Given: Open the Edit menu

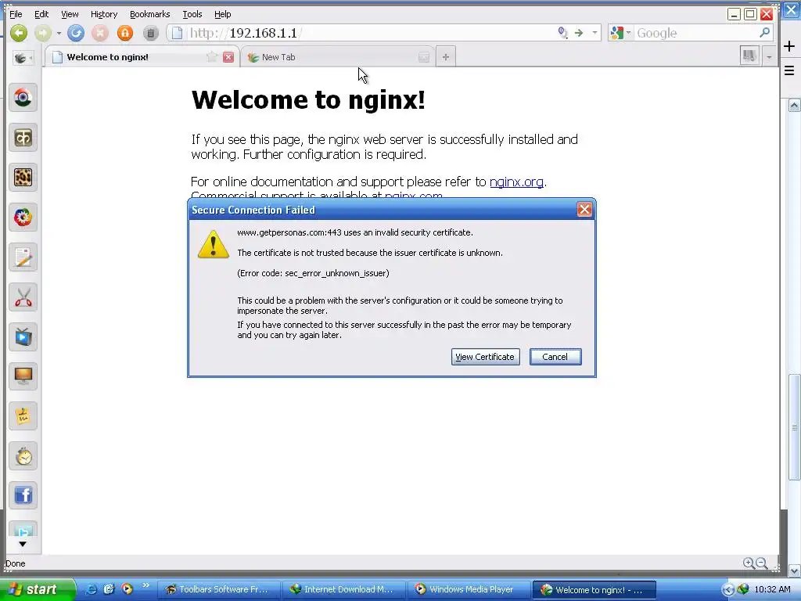Looking at the screenshot, I should [41, 14].
